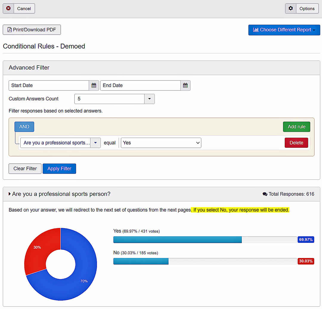Click the No (30.03% / 185 votes) label
Screen dimensions: 322x309
[136, 253]
